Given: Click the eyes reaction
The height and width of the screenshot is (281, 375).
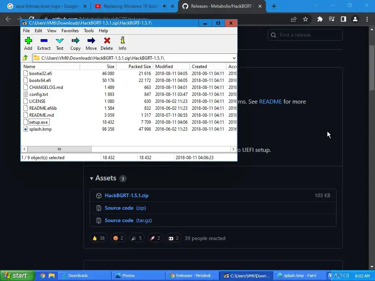Looking at the screenshot, I should [174, 238].
